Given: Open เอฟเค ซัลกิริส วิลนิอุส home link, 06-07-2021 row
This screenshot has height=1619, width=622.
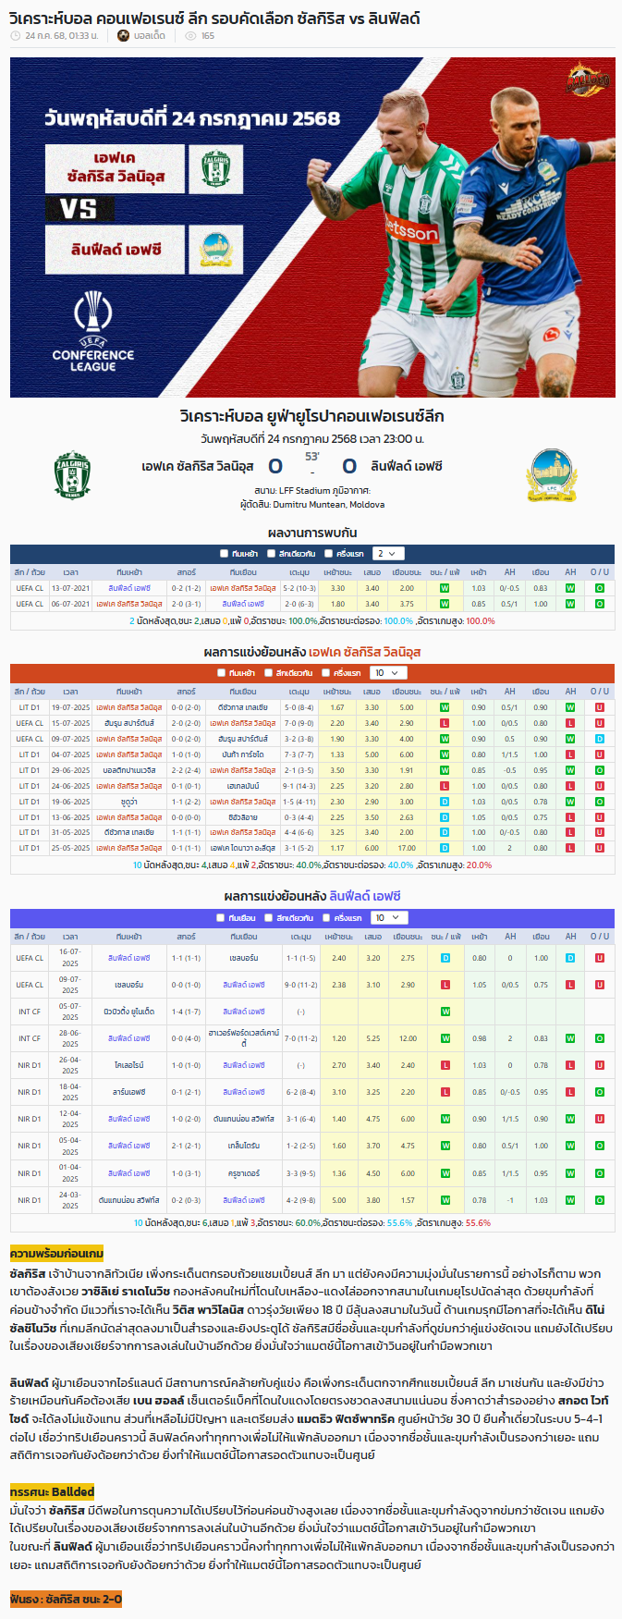Looking at the screenshot, I should coord(129,604).
